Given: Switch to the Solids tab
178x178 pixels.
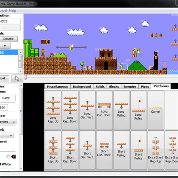Looking at the screenshot, I should point(100,87).
